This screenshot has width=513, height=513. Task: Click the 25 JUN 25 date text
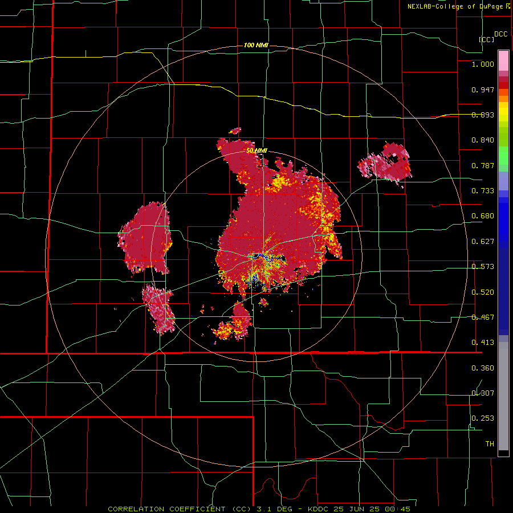356,509
